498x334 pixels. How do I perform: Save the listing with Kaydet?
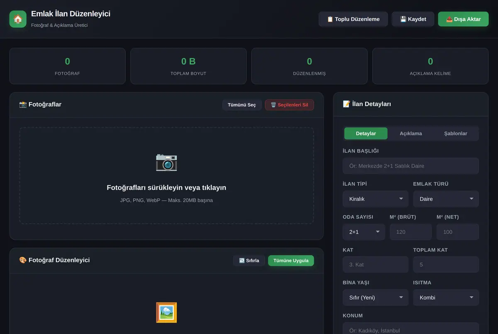pos(413,19)
